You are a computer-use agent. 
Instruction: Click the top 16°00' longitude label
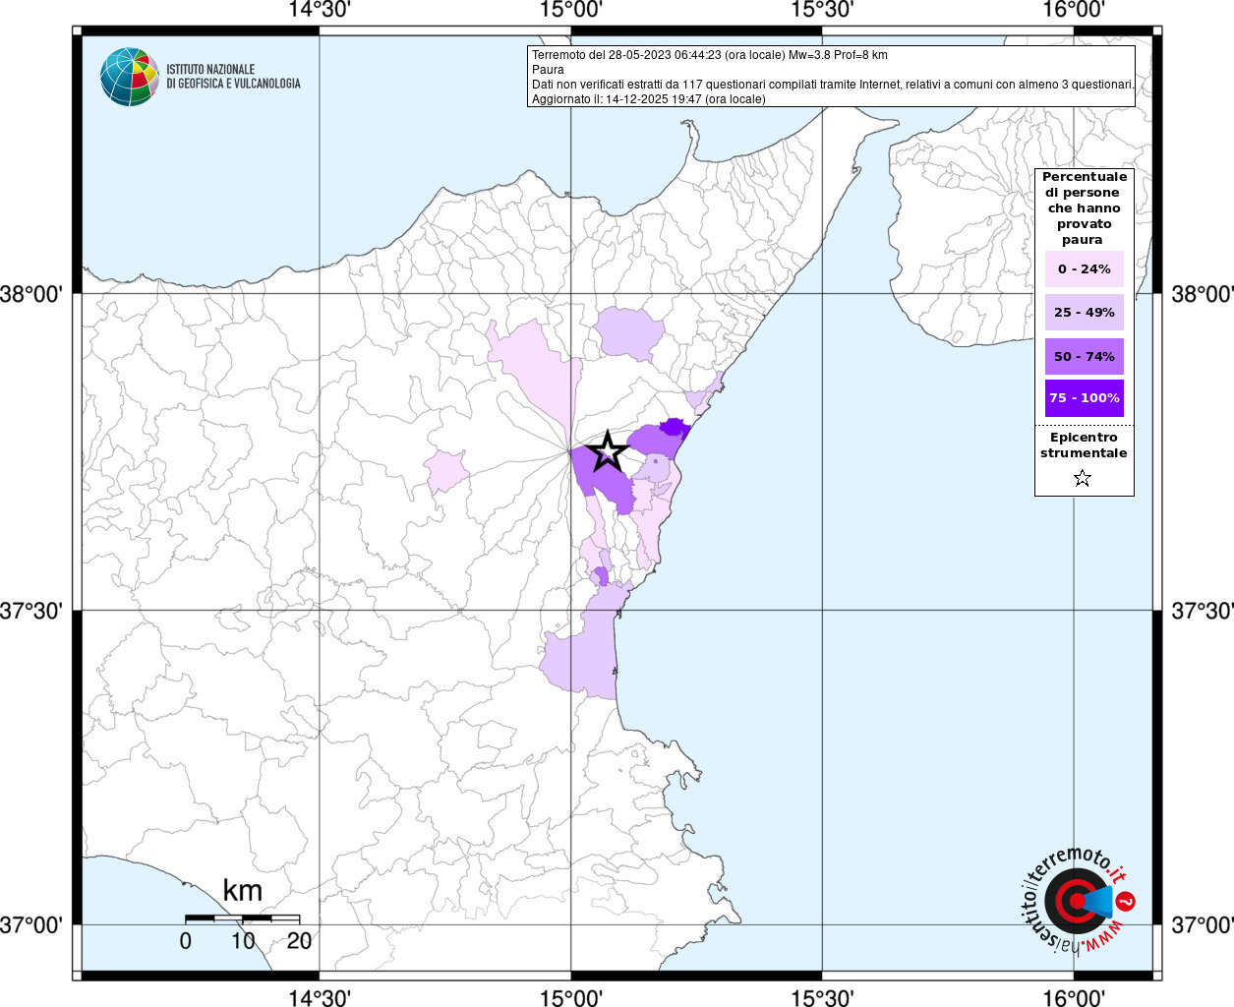pos(1075,10)
